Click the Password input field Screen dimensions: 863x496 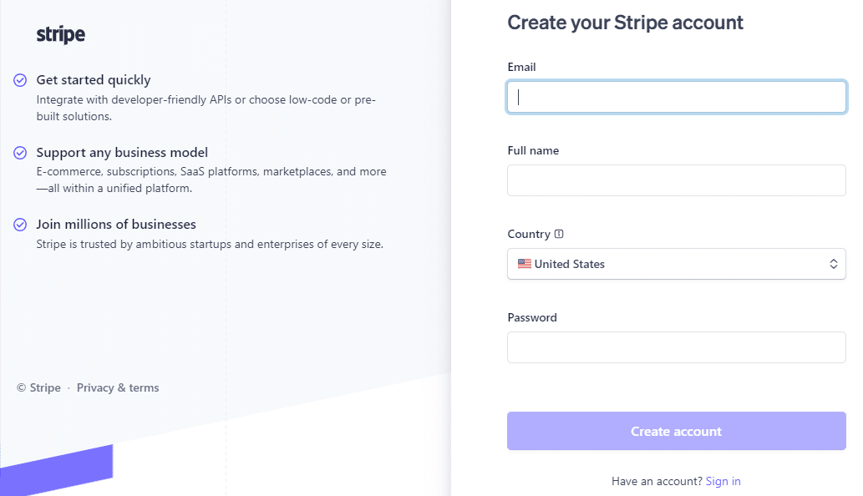coord(676,347)
